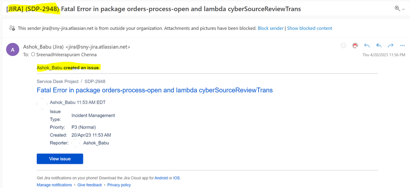Open the Fatal Error issue title link
The height and width of the screenshot is (188, 410).
click(x=155, y=90)
